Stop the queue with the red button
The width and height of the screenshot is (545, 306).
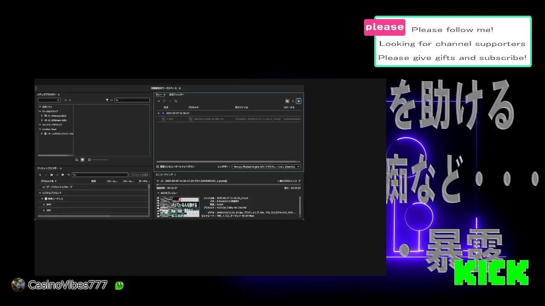(x=293, y=101)
